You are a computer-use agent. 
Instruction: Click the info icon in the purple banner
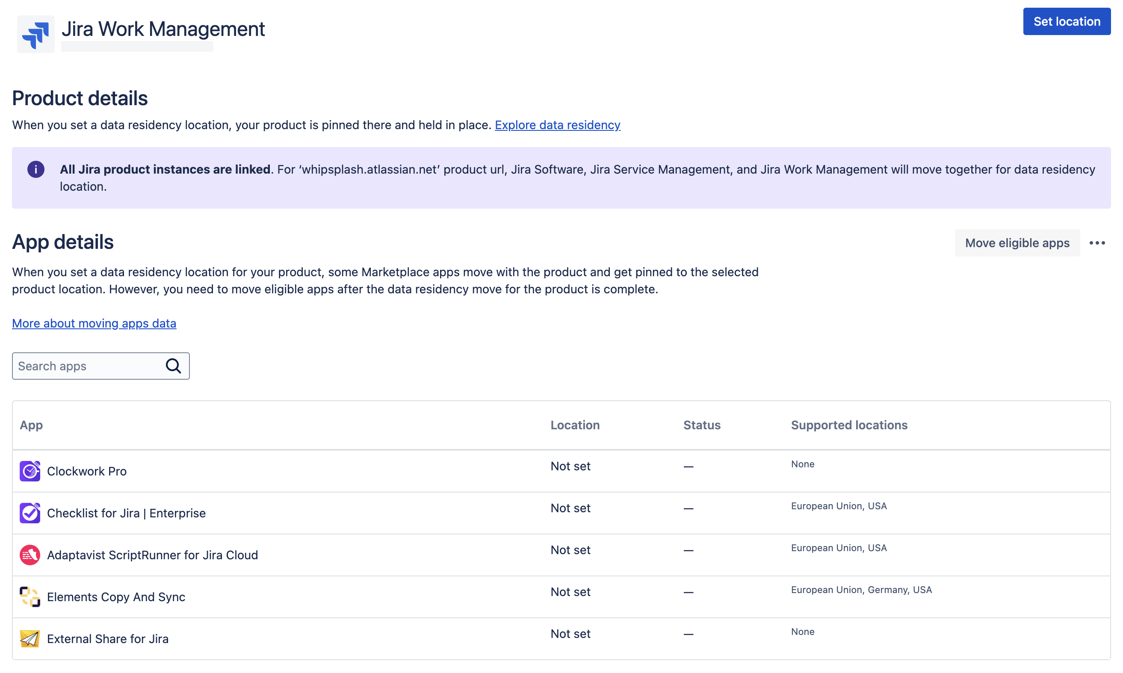pyautogui.click(x=36, y=169)
